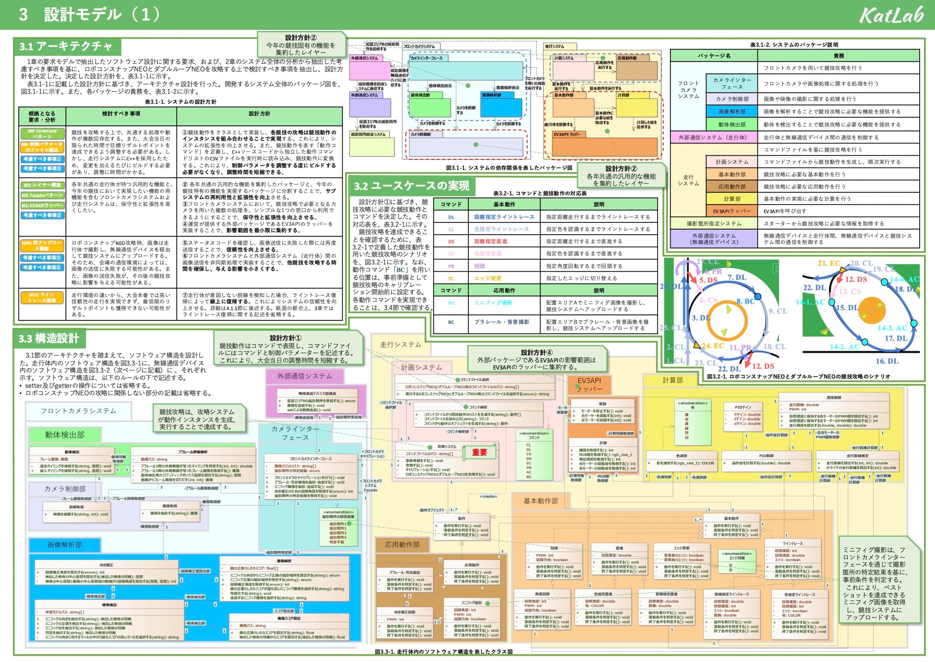Click the yellow 計算部 cell in package table
The image size is (935, 662).
(x=732, y=199)
